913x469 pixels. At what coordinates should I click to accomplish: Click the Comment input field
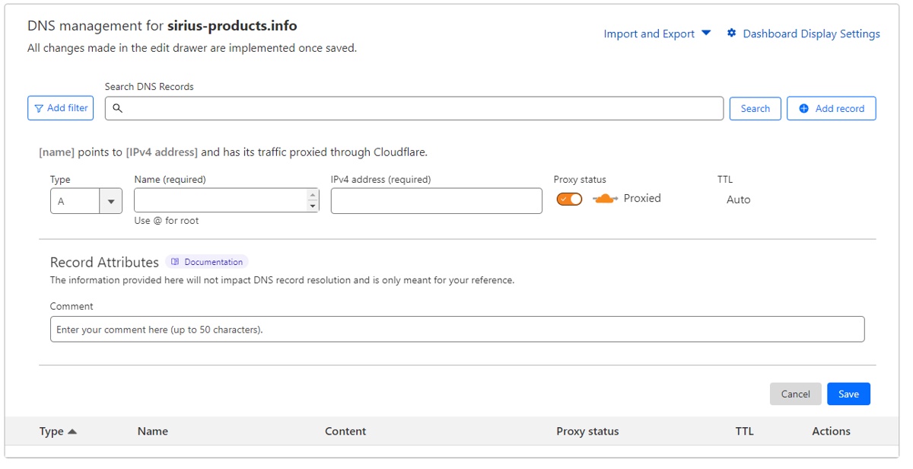pos(457,329)
